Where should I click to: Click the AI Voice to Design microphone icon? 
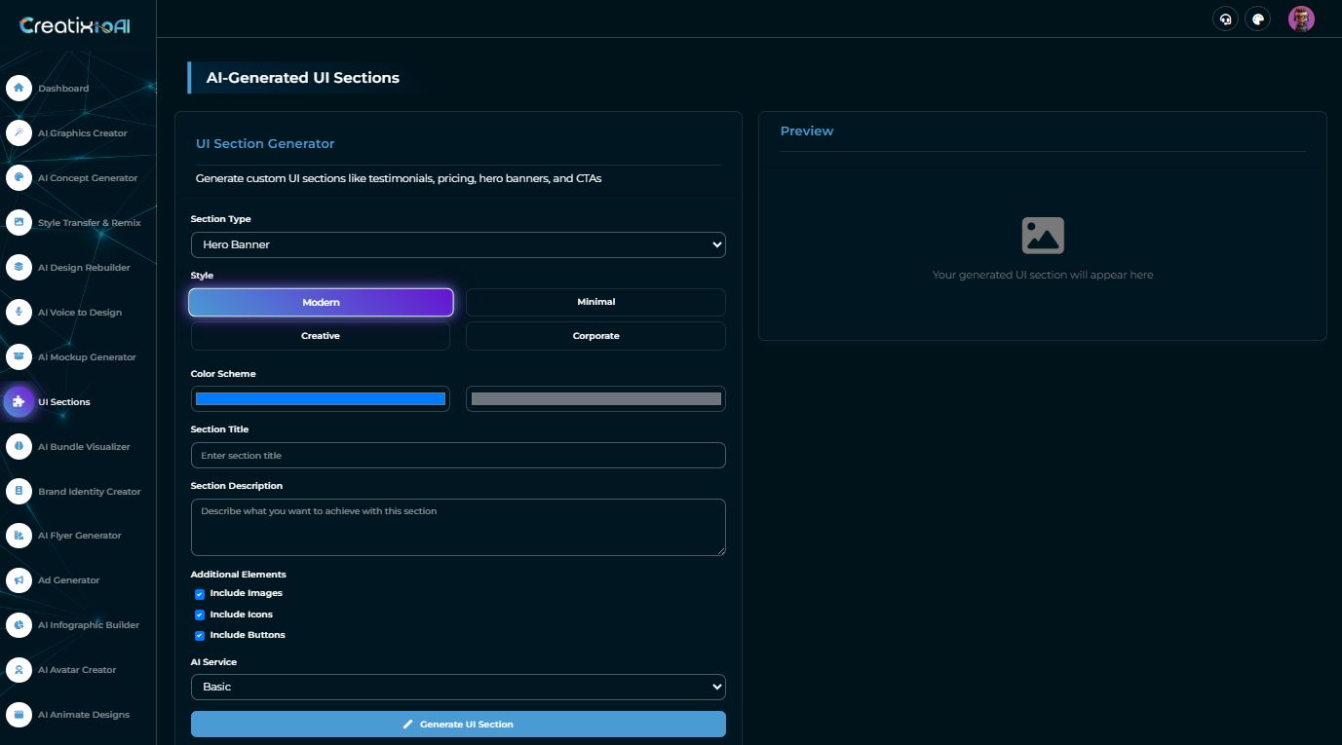click(x=19, y=312)
